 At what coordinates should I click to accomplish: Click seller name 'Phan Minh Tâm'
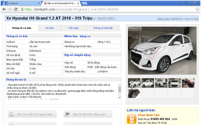149,115
